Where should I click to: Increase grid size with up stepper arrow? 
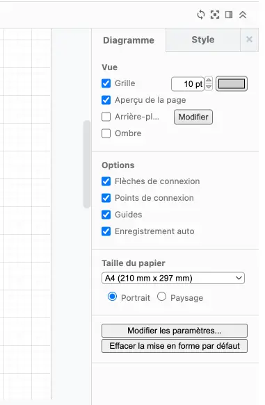coord(209,80)
